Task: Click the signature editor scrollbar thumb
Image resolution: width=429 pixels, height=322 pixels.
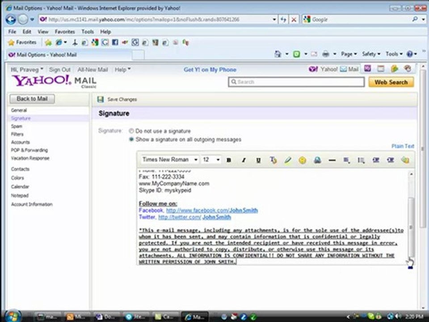Action: 411,227
